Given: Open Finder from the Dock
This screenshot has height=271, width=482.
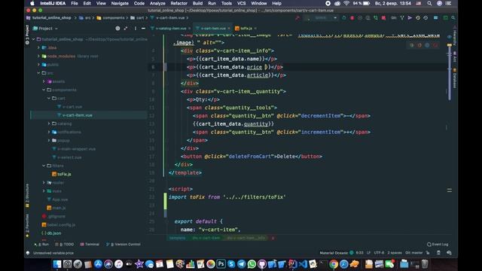Looking at the screenshot, I should [x=57, y=264].
